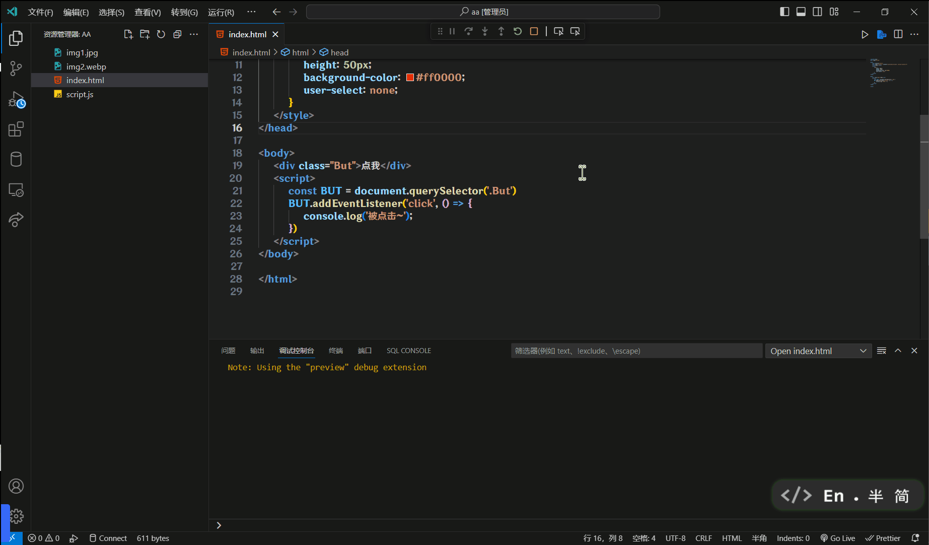The width and height of the screenshot is (929, 545).
Task: Pause the debug session
Action: 452,31
